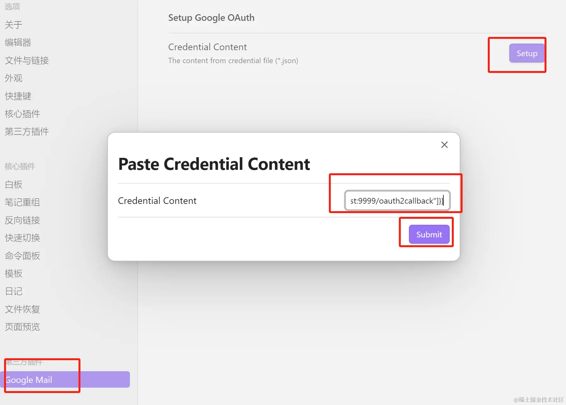Open the 关于 settings tab
Viewport: 566px width, 405px height.
[14, 25]
